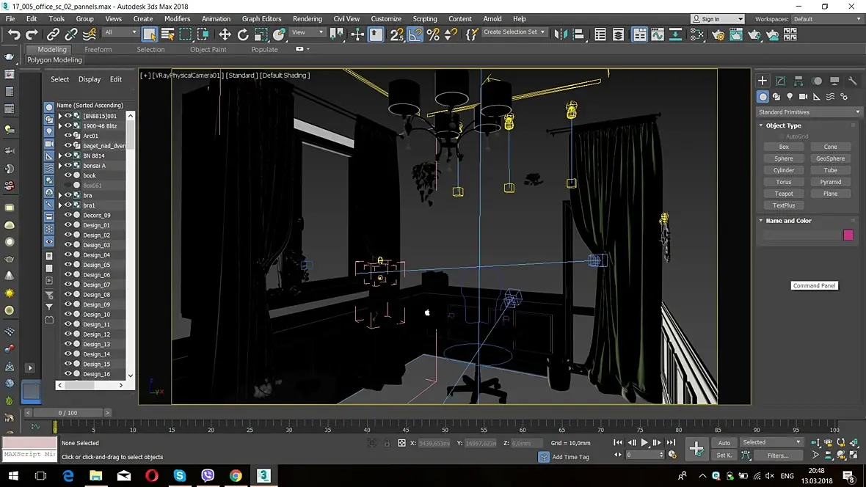Hide the book object with eye icon
Screen dimensions: 866x487
(68, 175)
